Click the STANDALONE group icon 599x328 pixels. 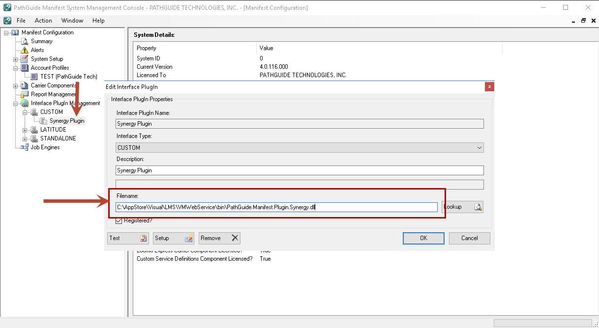click(x=34, y=138)
